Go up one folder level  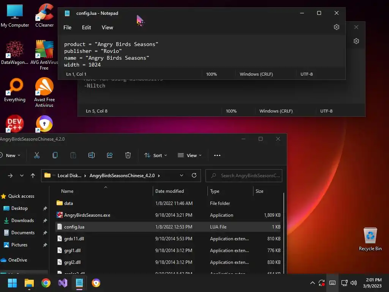(x=33, y=176)
